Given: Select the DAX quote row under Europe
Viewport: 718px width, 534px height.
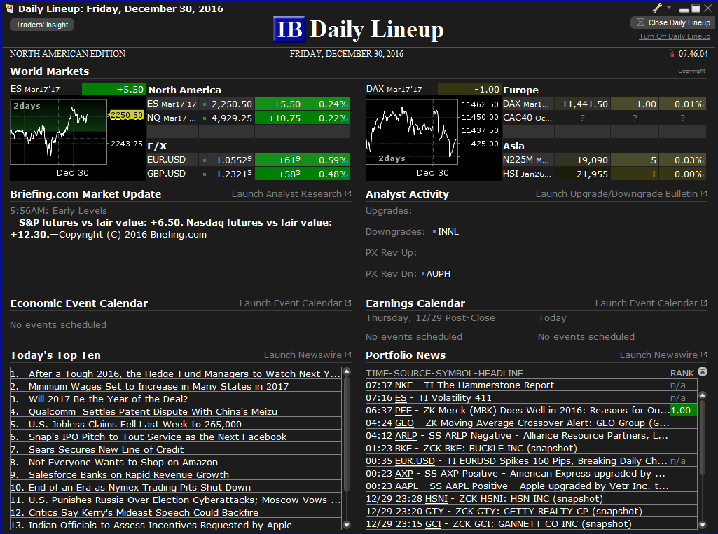Looking at the screenshot, I should [605, 104].
